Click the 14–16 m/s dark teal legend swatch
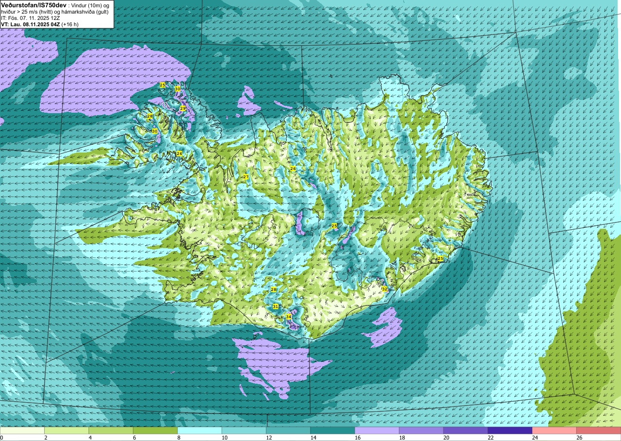 (333, 430)
